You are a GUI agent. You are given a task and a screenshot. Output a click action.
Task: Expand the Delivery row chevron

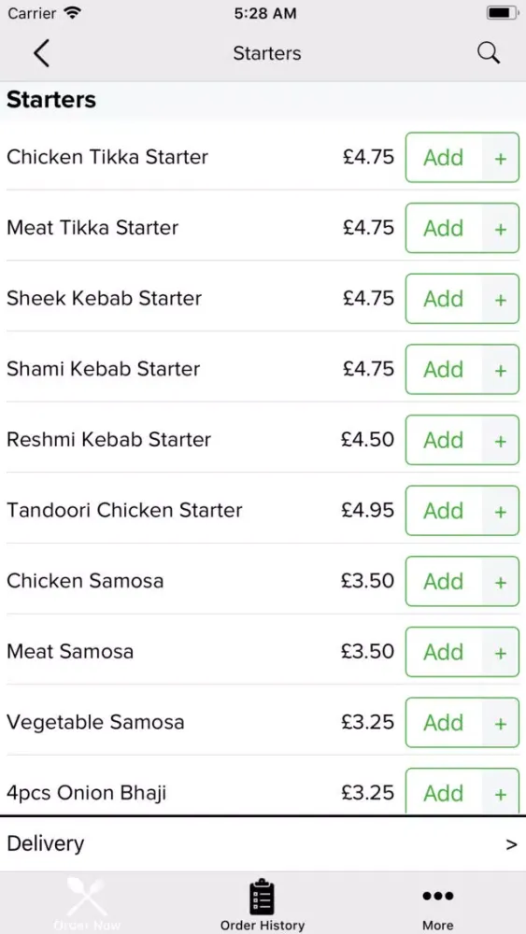511,844
